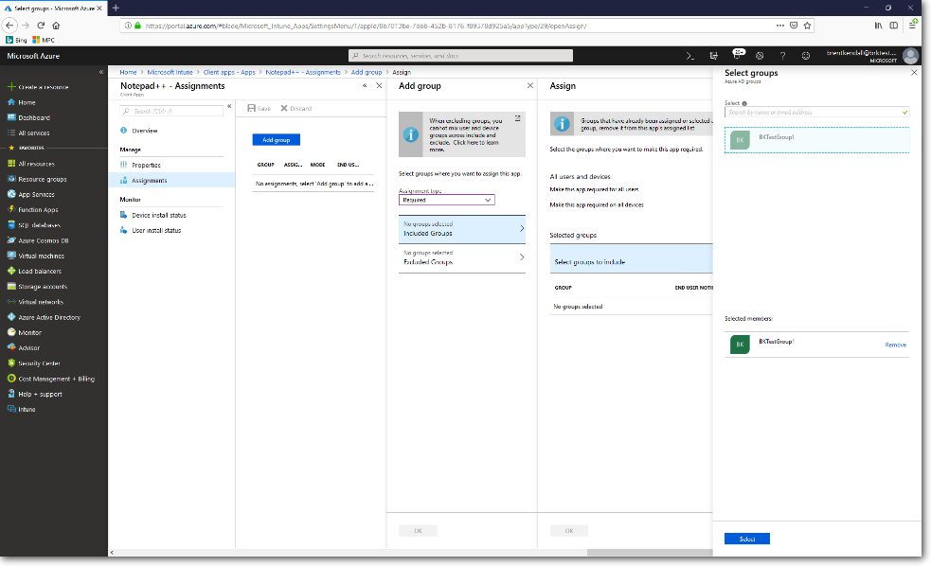Expand the Included Groups row
This screenshot has height=566, width=931.
[462, 229]
